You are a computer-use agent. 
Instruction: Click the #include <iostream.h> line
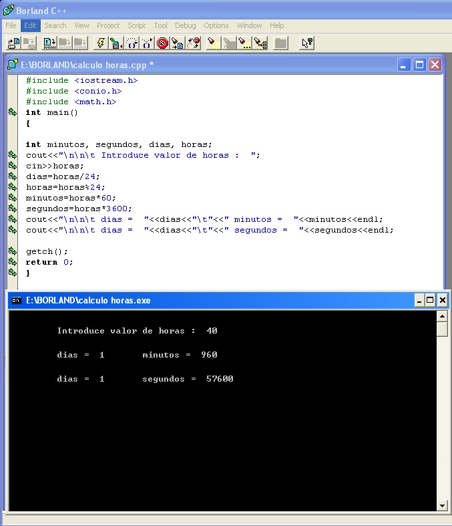[81, 80]
